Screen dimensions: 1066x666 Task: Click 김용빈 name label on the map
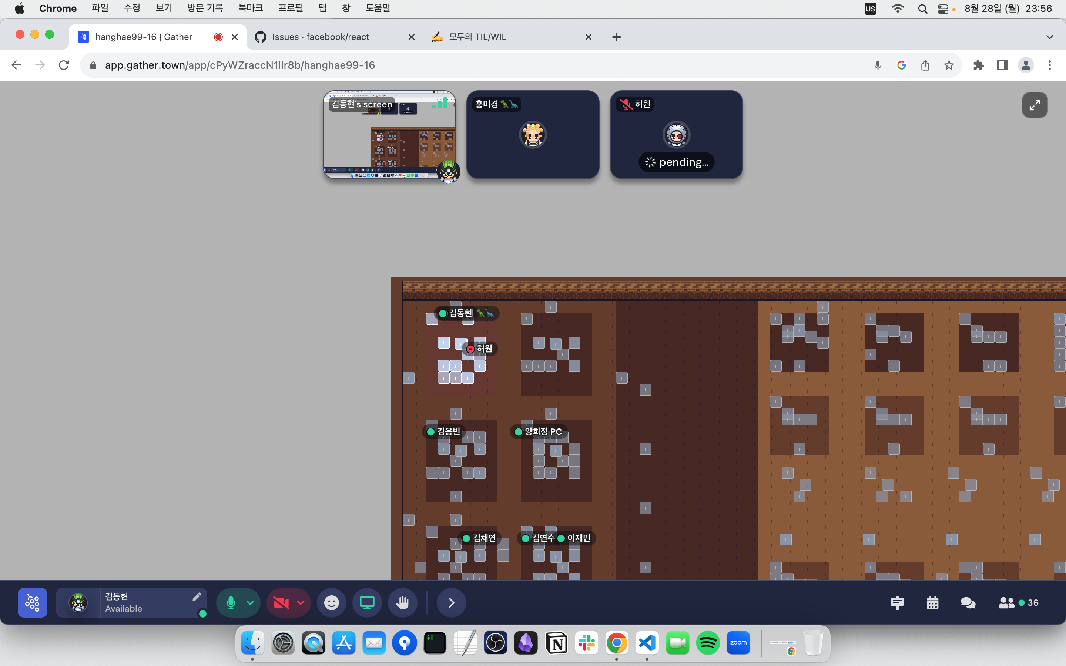[444, 431]
